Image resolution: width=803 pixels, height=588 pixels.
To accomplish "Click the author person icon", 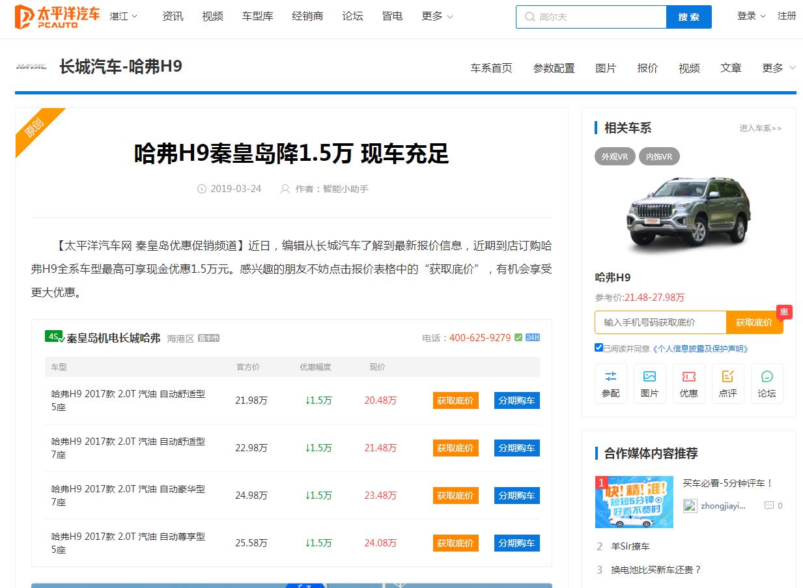I will [x=285, y=189].
